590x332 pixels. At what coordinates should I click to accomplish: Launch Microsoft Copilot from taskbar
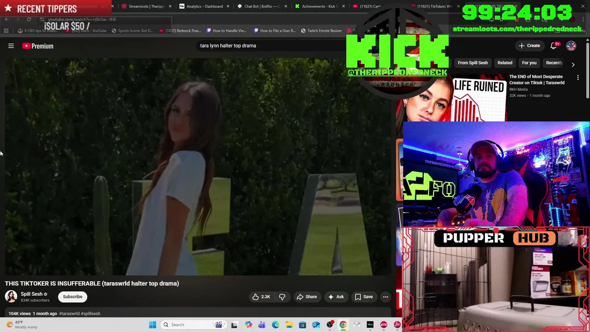(x=248, y=325)
